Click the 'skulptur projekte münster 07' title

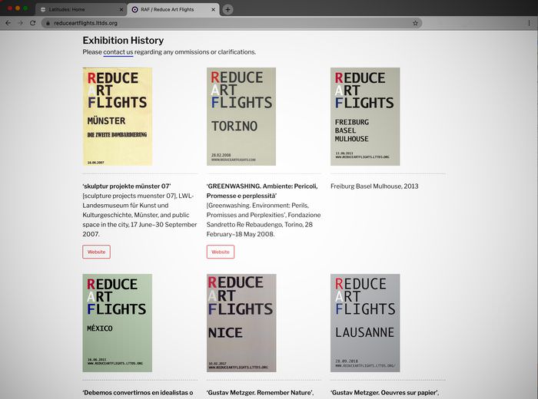coord(127,186)
